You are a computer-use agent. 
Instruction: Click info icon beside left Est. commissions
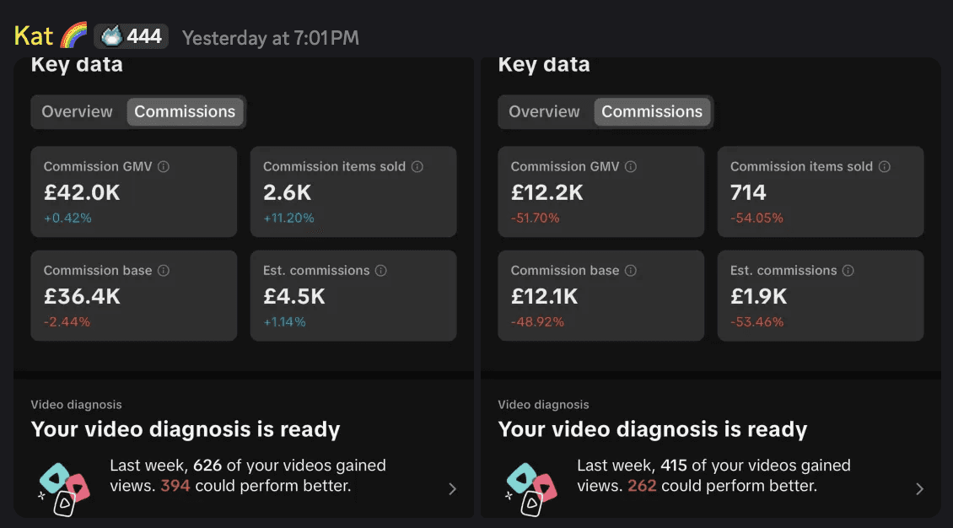[x=381, y=271]
